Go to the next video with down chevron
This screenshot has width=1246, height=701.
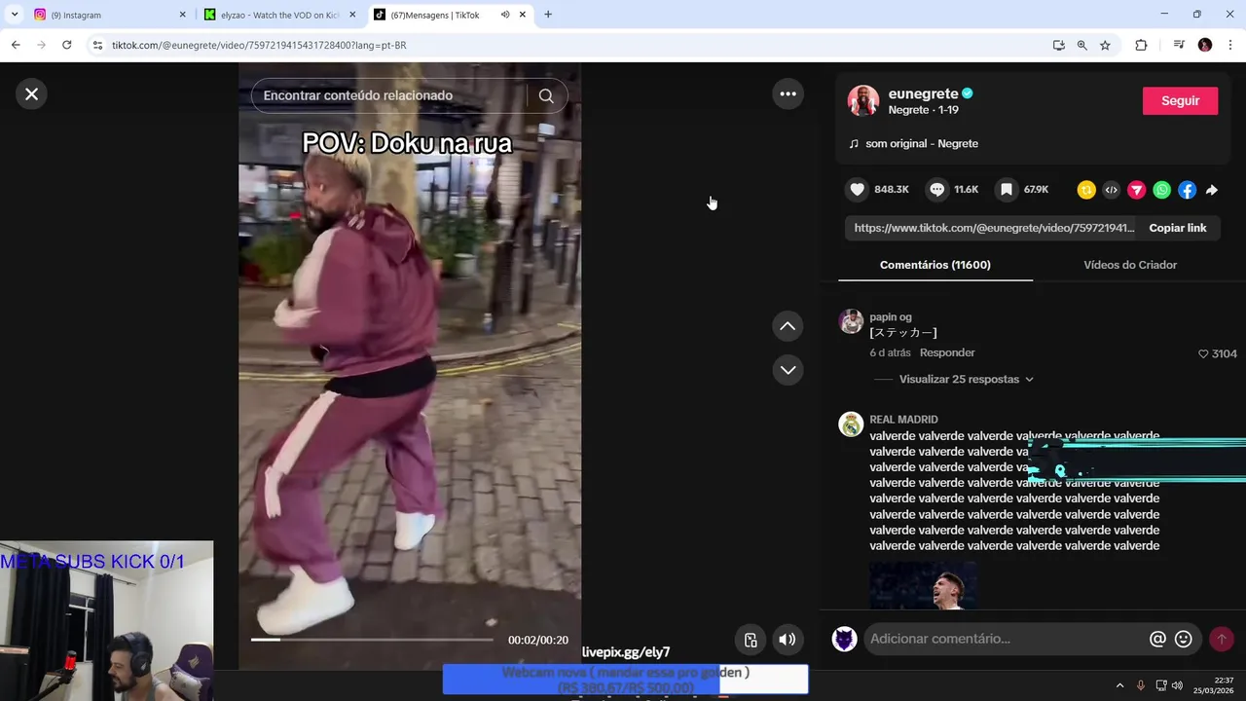tap(788, 370)
